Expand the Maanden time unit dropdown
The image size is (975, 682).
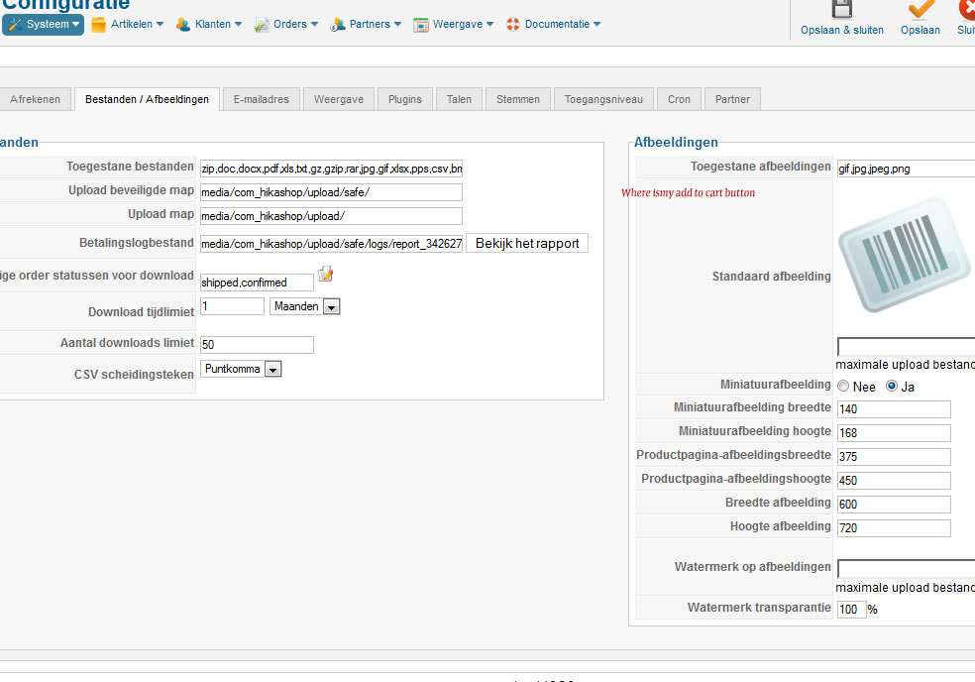pyautogui.click(x=305, y=306)
